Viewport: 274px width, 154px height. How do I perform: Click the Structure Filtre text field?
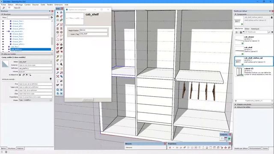point(28,18)
